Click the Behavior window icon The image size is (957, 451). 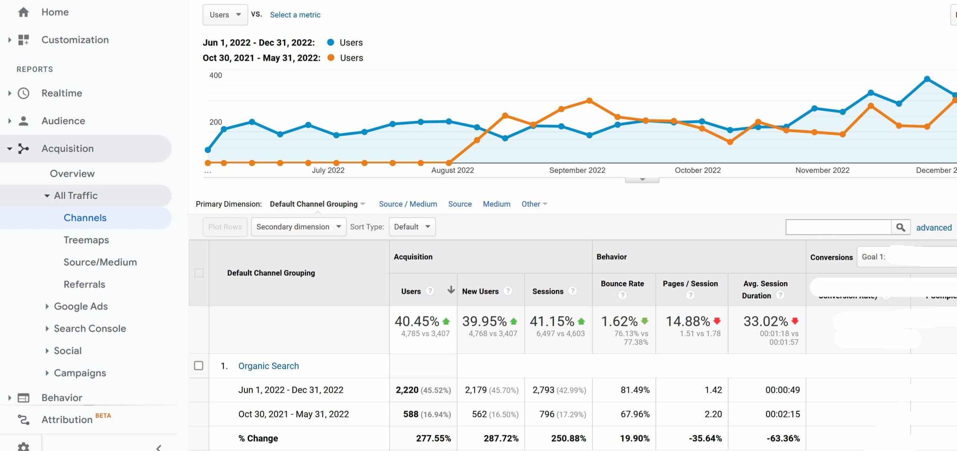pos(24,398)
